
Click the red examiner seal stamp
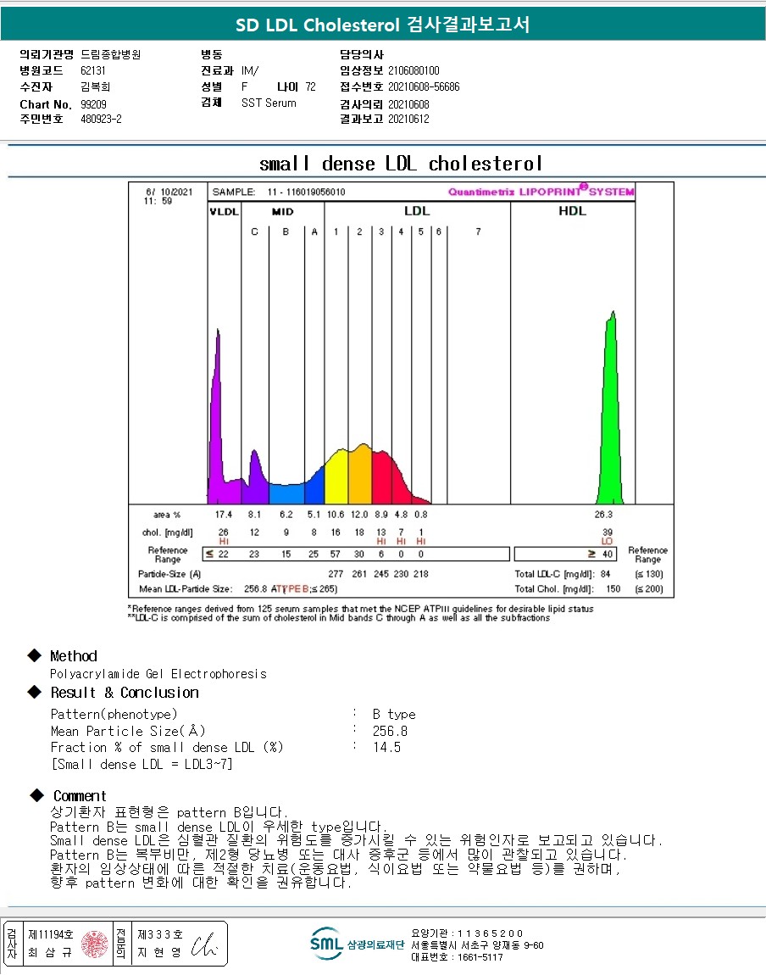(94, 944)
